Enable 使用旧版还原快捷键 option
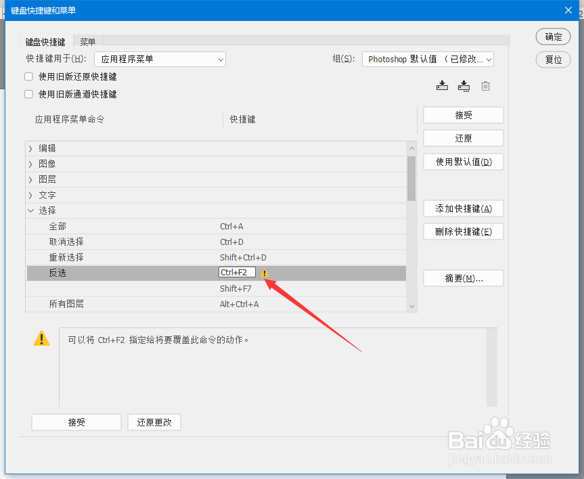 coord(28,76)
